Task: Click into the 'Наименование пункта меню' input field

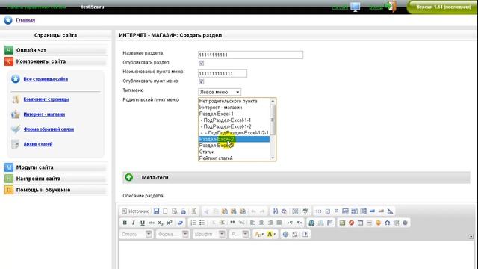Action: point(223,73)
